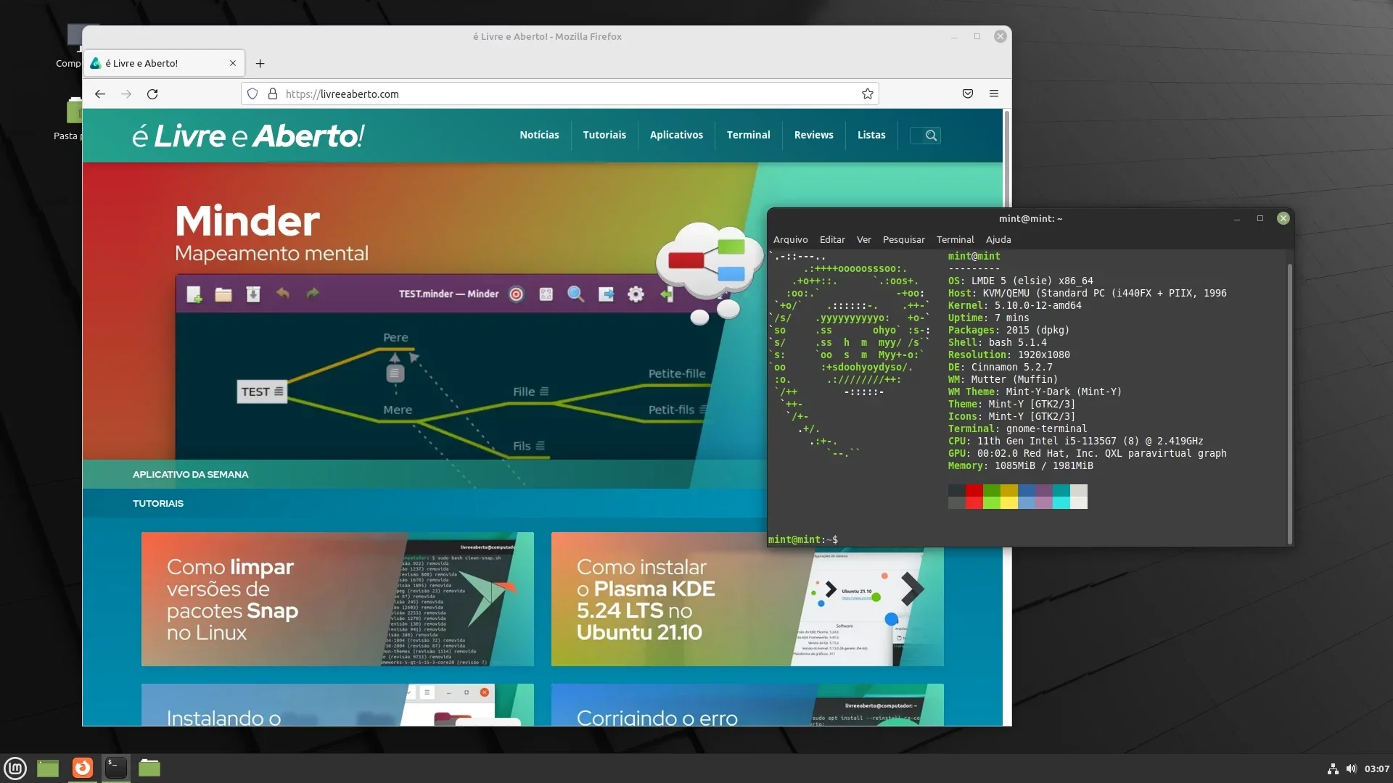Minimize the Firefox window
The image size is (1393, 783).
click(x=954, y=37)
